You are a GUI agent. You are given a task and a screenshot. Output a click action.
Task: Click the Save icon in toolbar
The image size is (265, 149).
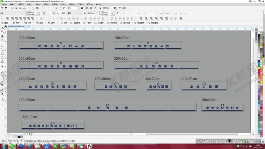tap(12, 8)
